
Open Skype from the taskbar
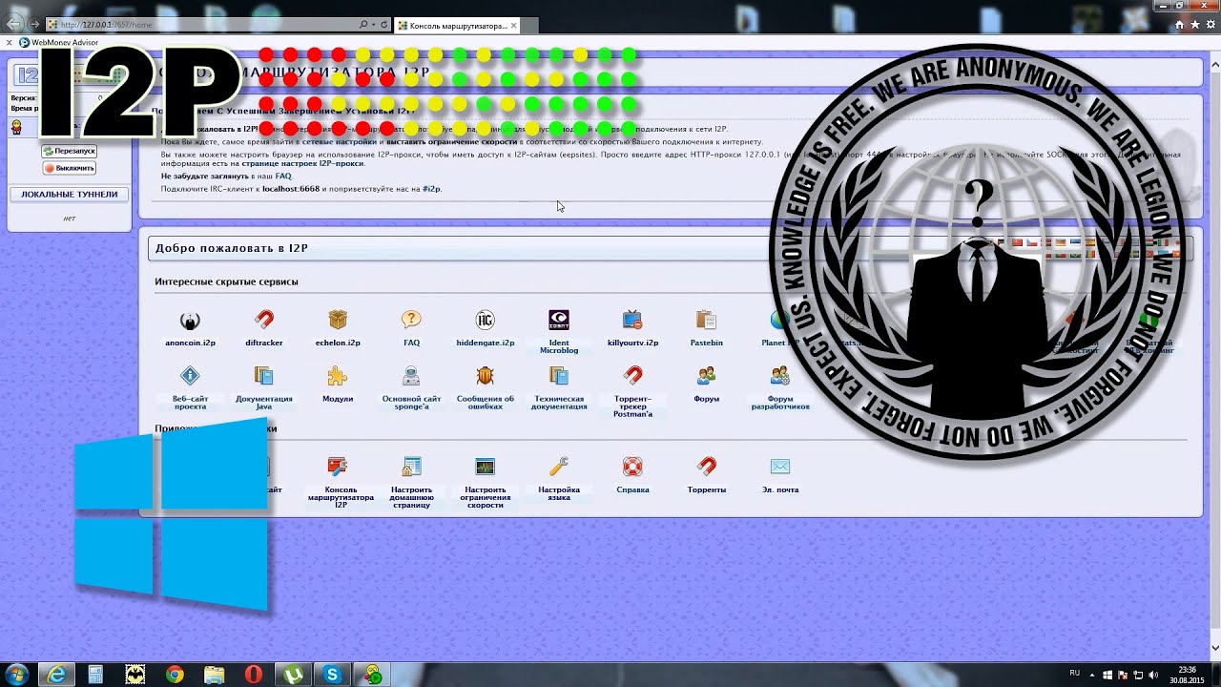(331, 675)
